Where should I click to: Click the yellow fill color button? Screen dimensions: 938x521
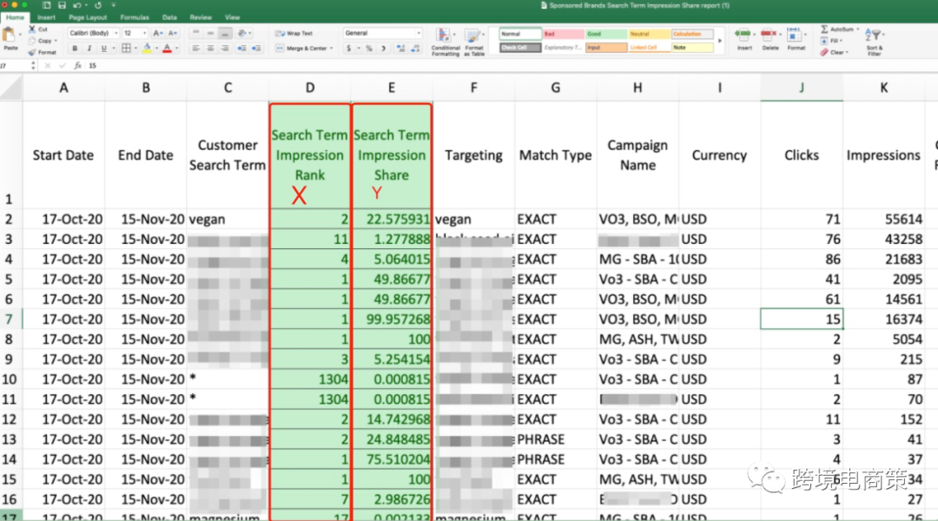pos(146,49)
